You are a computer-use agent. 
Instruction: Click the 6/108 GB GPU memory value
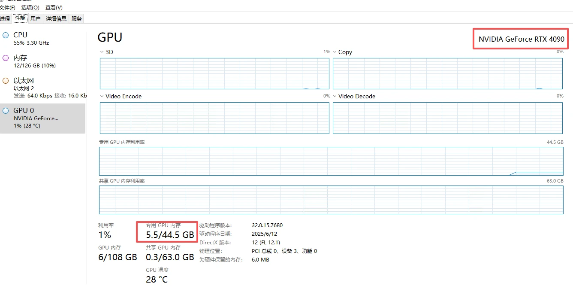tap(118, 257)
